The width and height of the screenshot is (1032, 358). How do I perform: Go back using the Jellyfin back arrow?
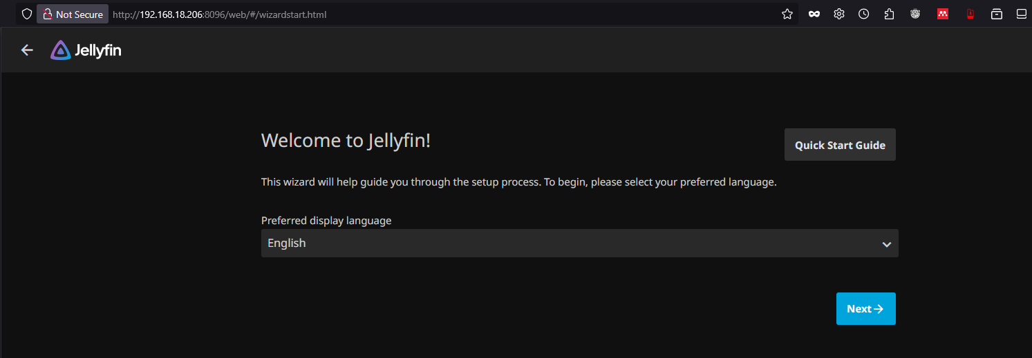pos(27,50)
